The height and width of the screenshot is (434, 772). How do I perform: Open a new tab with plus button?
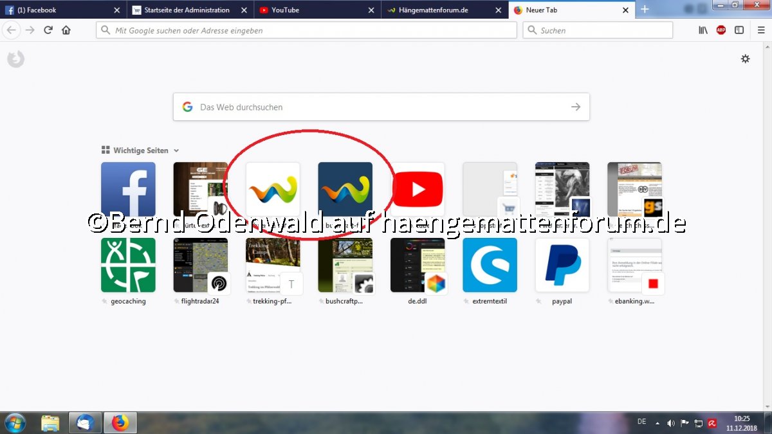(x=645, y=10)
